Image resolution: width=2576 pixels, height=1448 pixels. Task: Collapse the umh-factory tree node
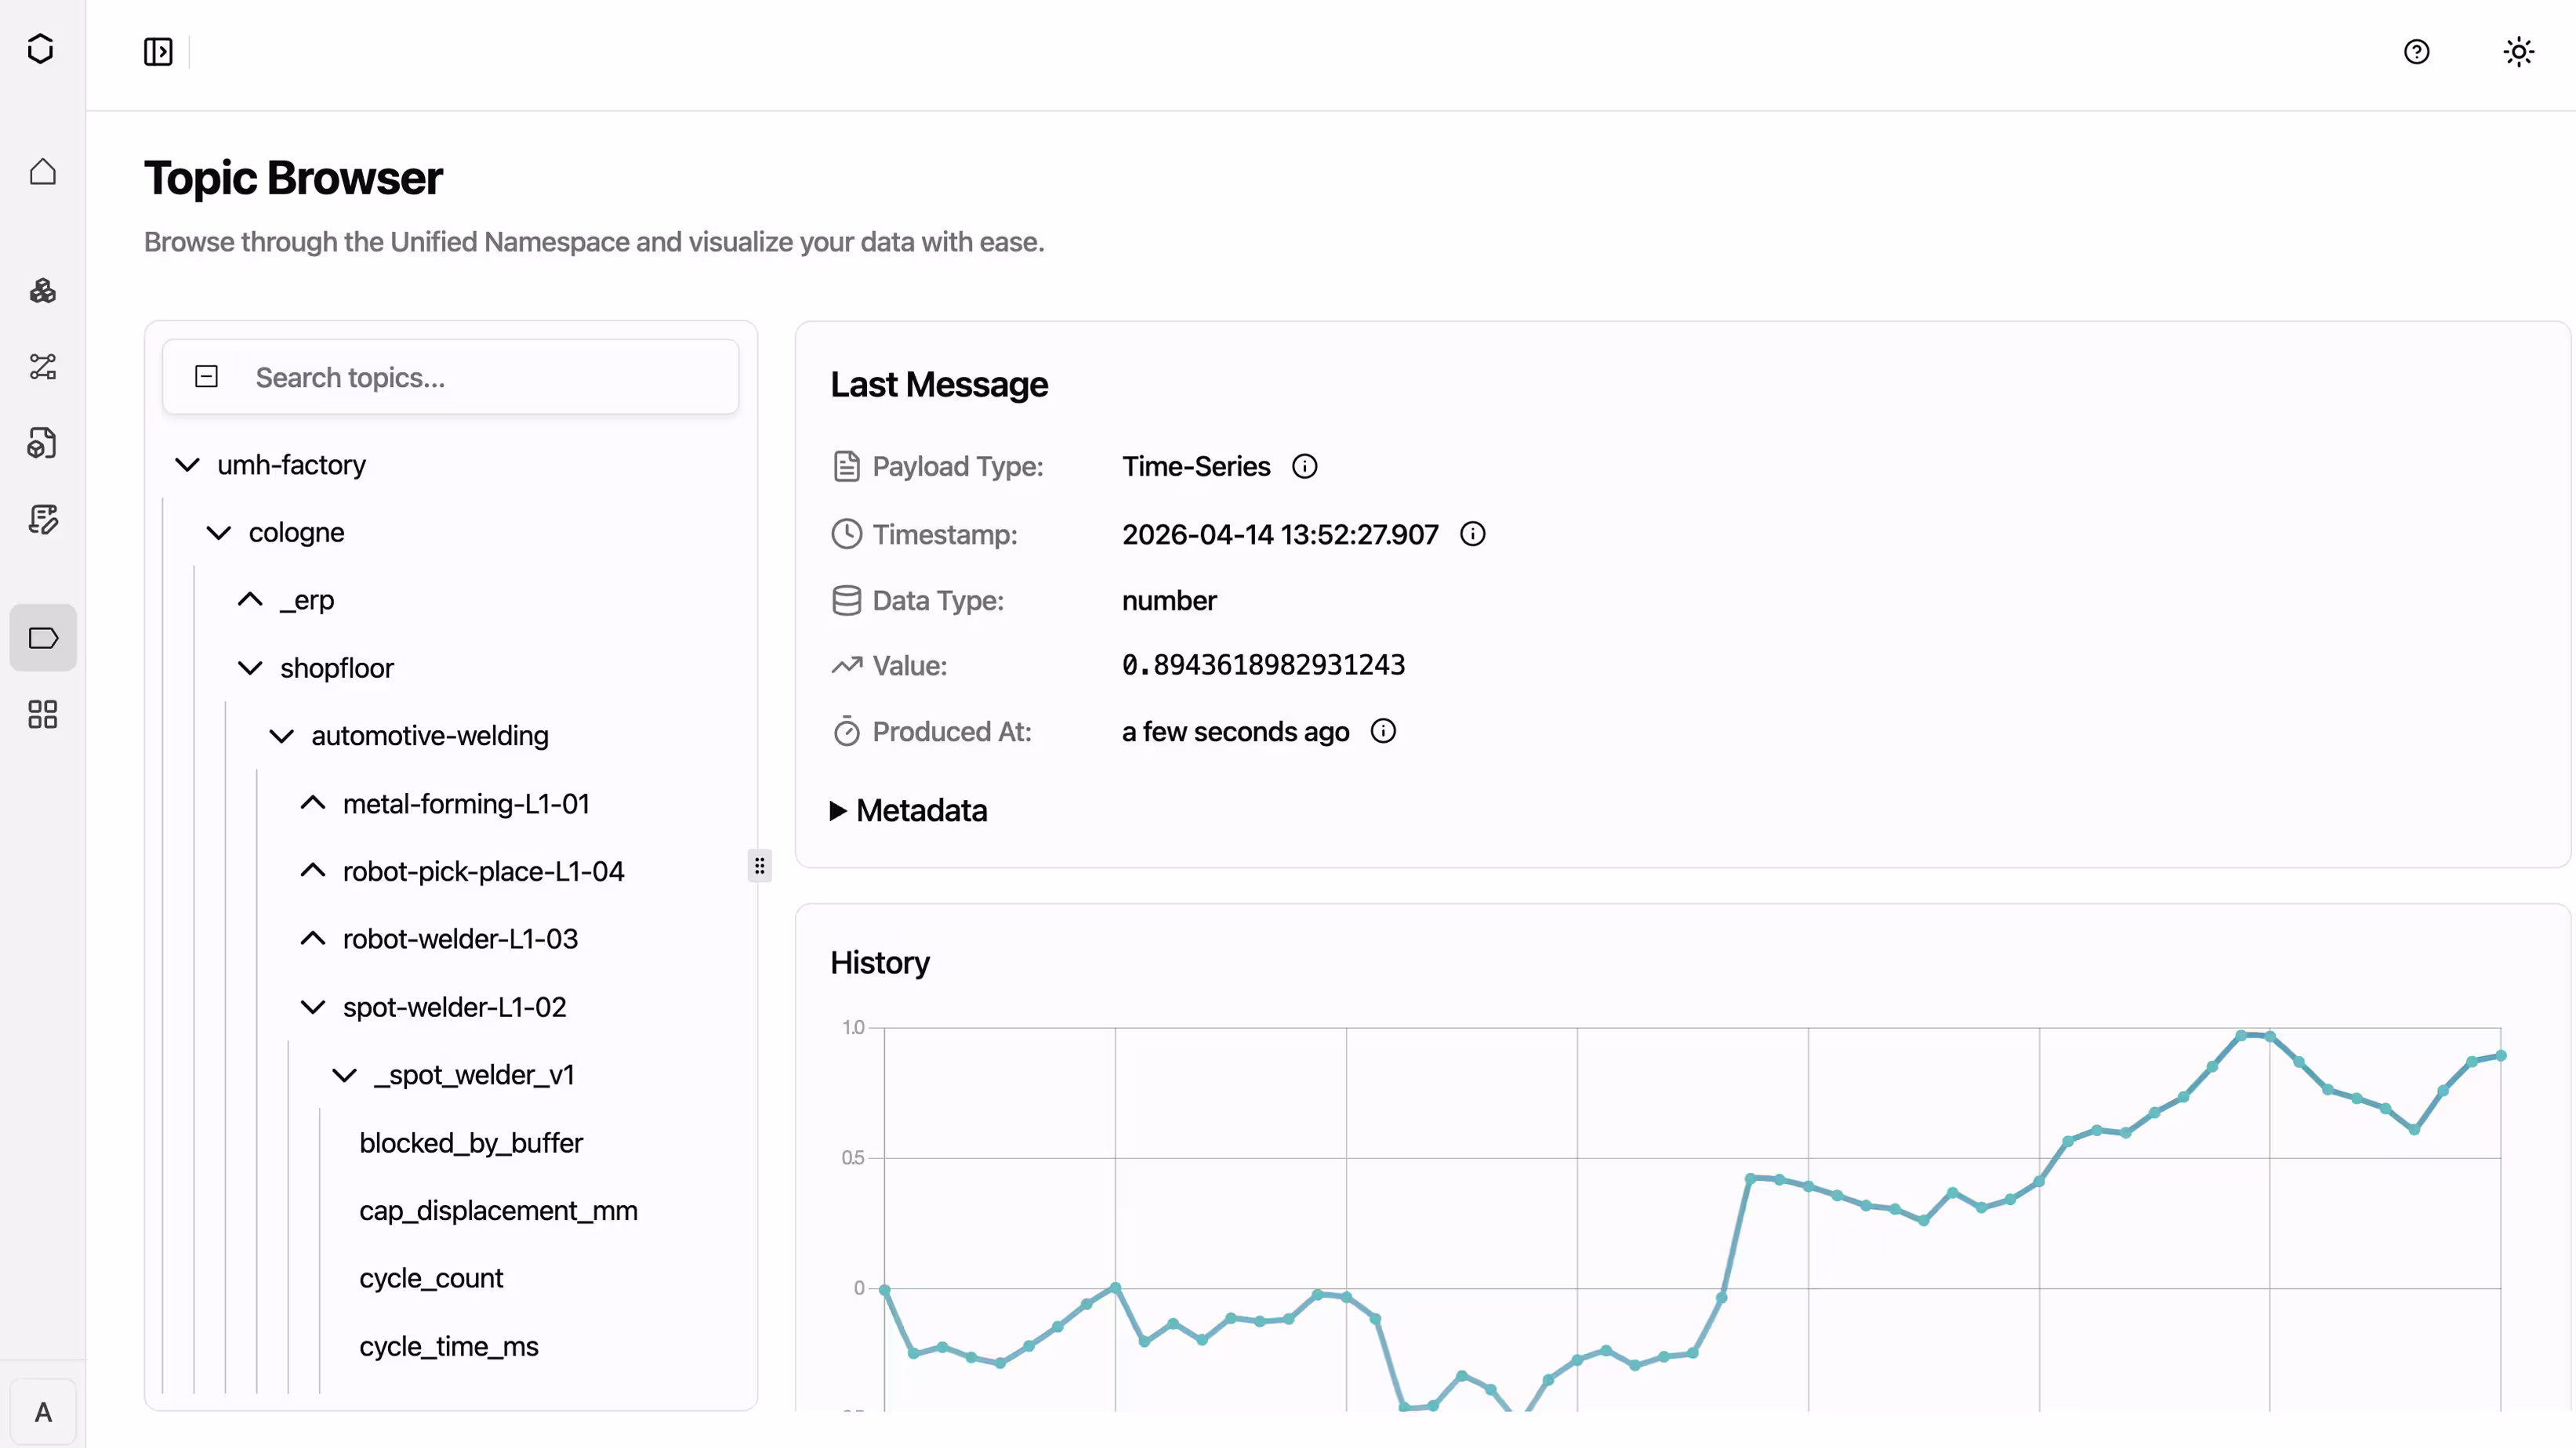coord(187,465)
